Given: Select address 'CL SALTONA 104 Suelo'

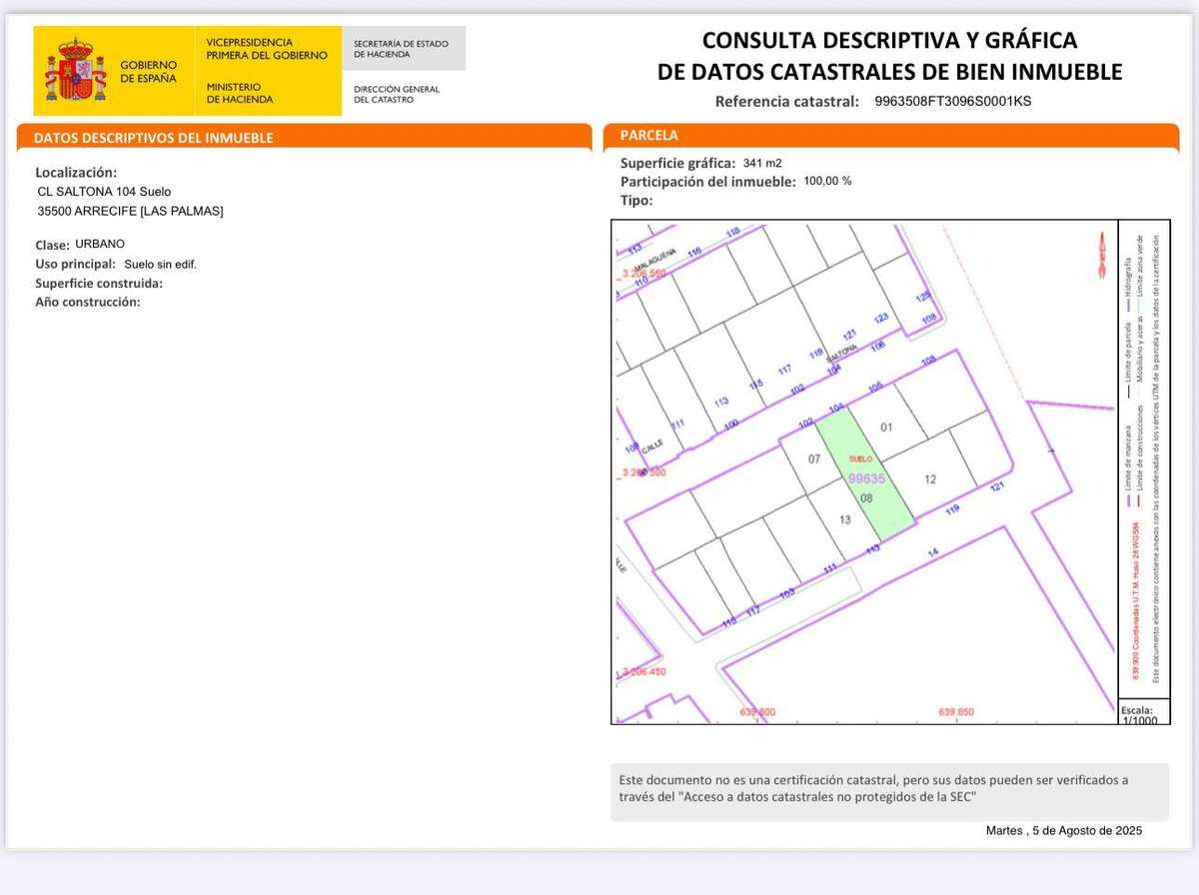Looking at the screenshot, I should point(104,191).
